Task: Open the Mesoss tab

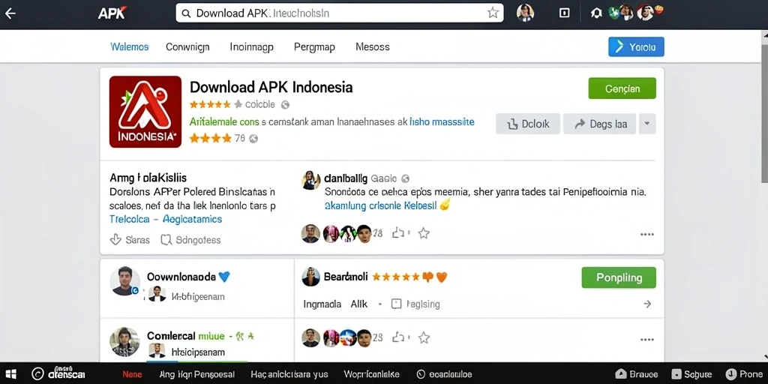Action: tap(372, 47)
